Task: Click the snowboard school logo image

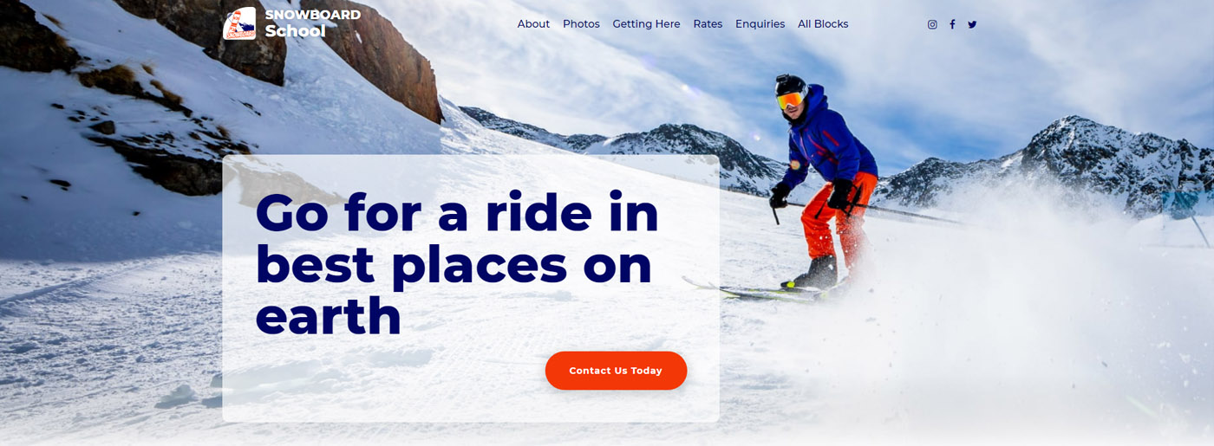Action: tap(239, 23)
